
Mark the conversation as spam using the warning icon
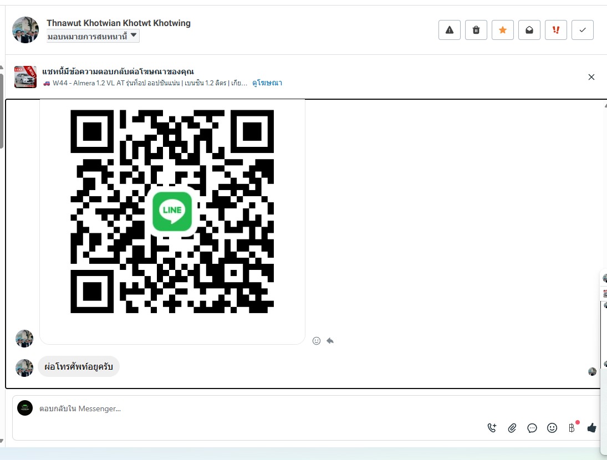[450, 30]
